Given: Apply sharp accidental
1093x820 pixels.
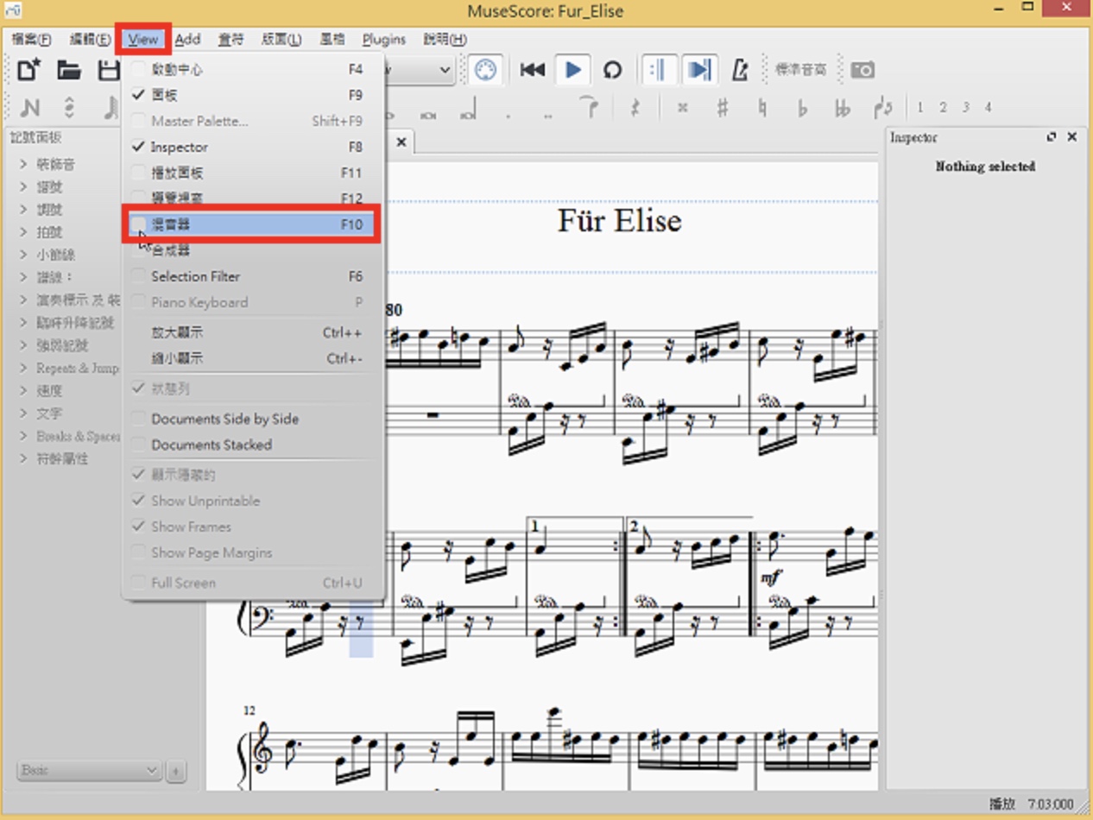Looking at the screenshot, I should [723, 108].
